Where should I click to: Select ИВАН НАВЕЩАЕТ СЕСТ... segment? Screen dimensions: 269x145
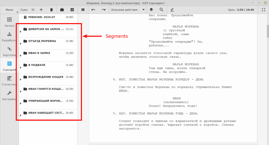(48, 115)
